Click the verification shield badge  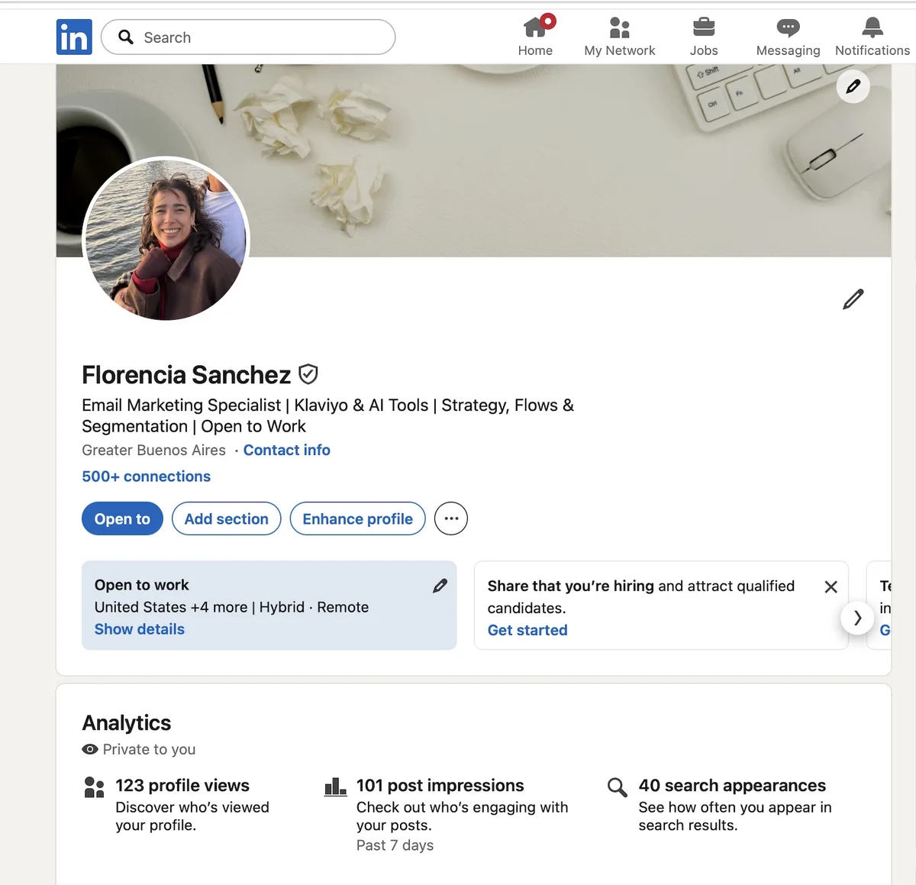point(308,374)
